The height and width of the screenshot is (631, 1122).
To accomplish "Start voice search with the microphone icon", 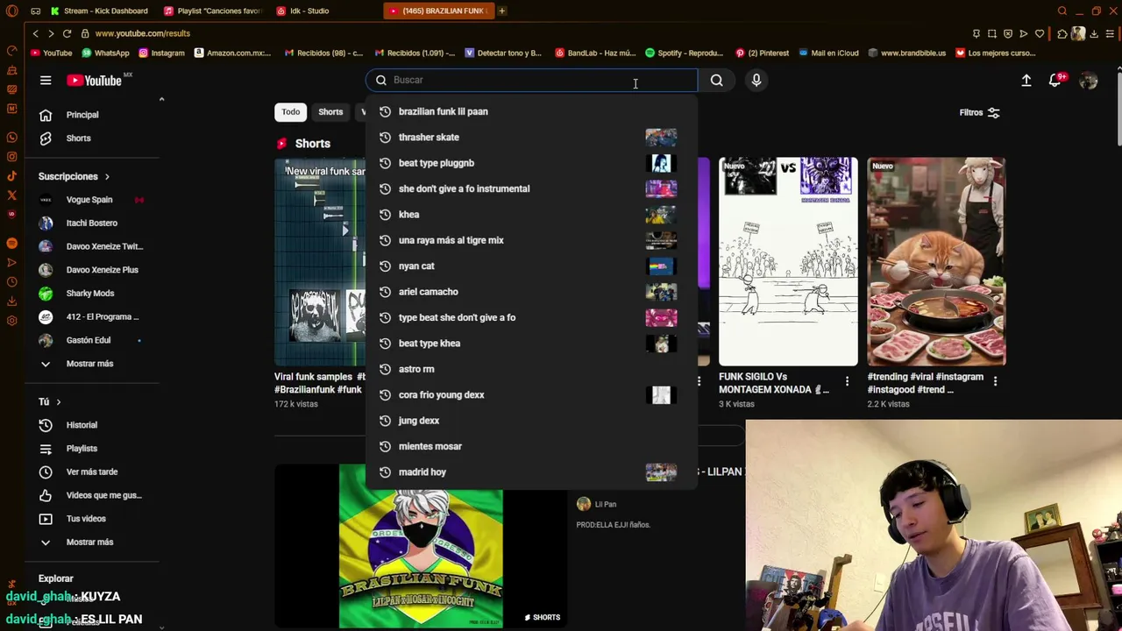I will click(x=756, y=80).
